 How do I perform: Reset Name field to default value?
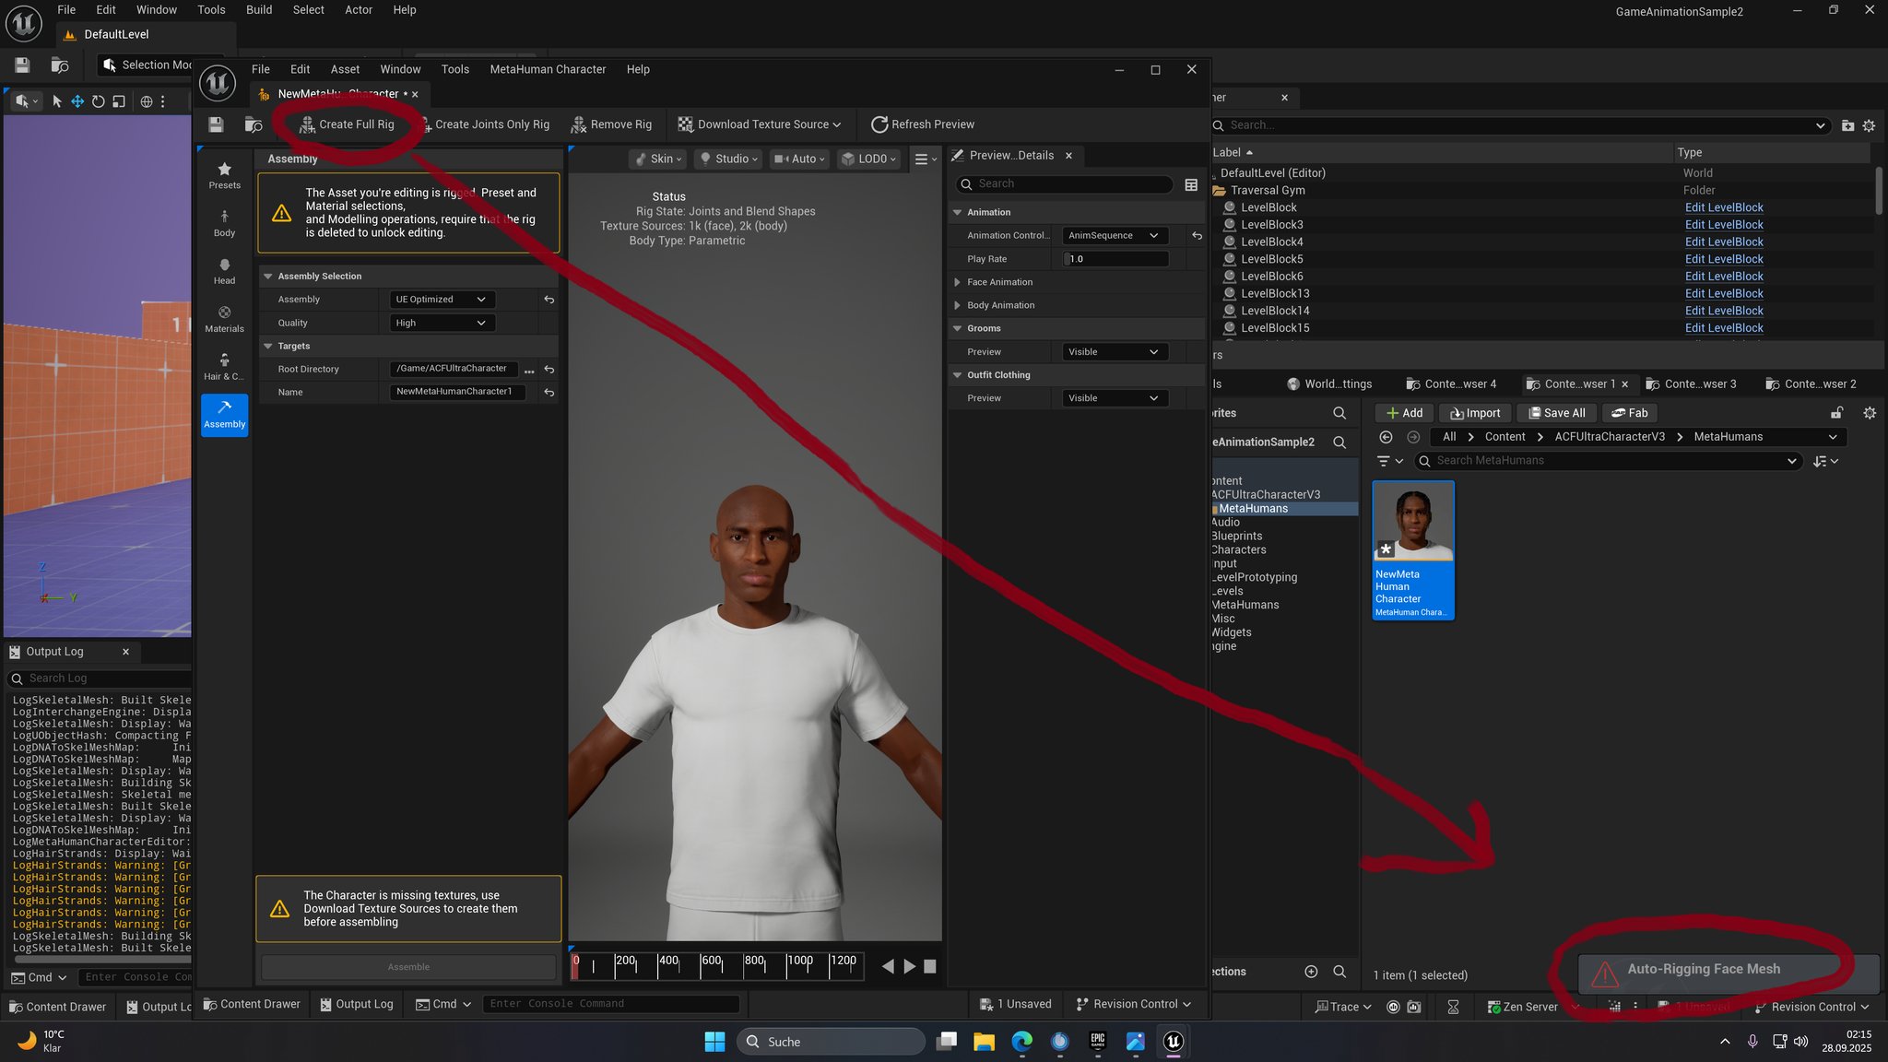tap(549, 392)
